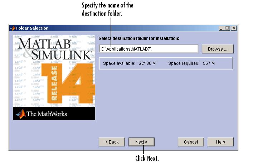
Task: Click the Next > button
Action: point(141,142)
